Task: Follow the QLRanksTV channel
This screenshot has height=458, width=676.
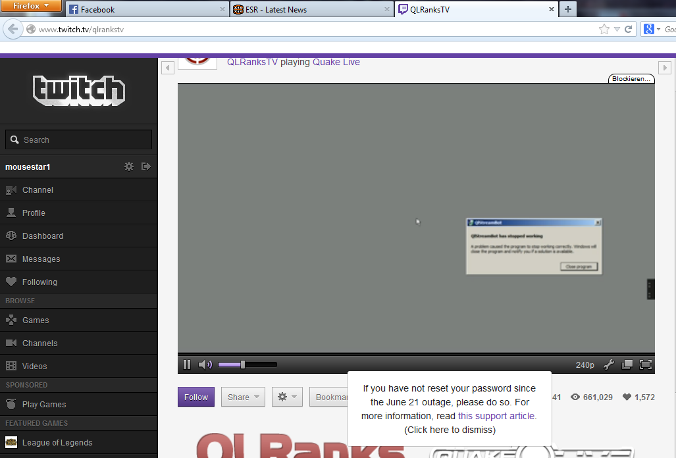Action: (x=195, y=397)
